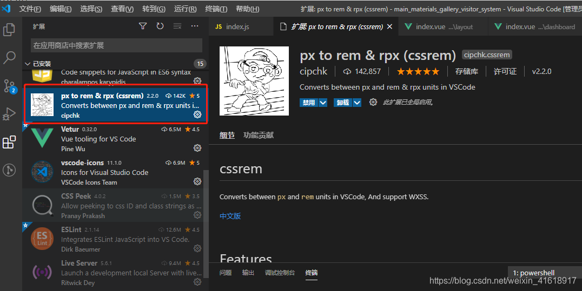Select the 细节 details tab
The height and width of the screenshot is (291, 582).
coord(227,136)
